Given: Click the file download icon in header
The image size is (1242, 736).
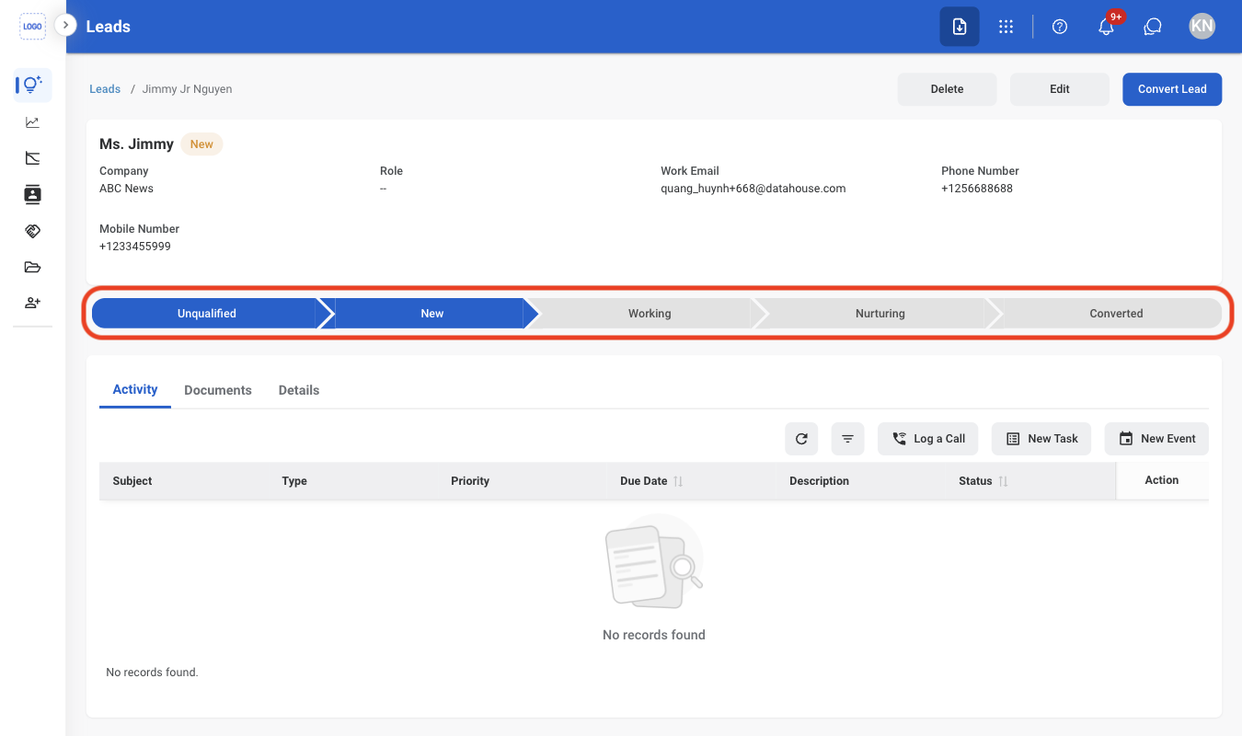Looking at the screenshot, I should coord(960,27).
